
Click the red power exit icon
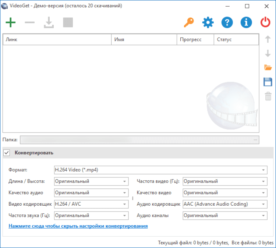(x=265, y=22)
